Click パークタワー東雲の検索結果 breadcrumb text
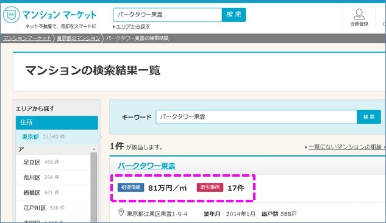The image size is (386, 223). pos(137,38)
